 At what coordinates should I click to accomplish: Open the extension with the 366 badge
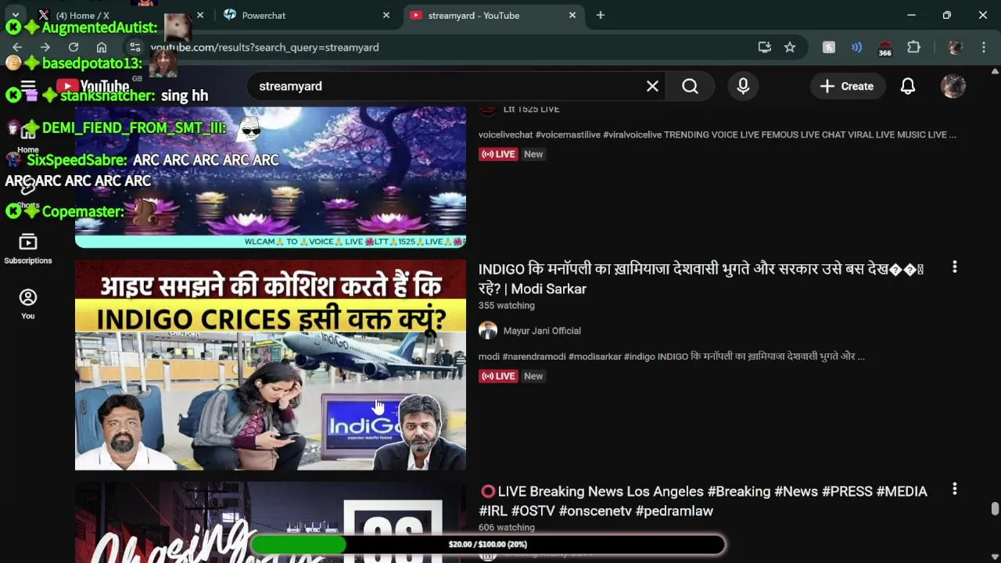[x=884, y=48]
